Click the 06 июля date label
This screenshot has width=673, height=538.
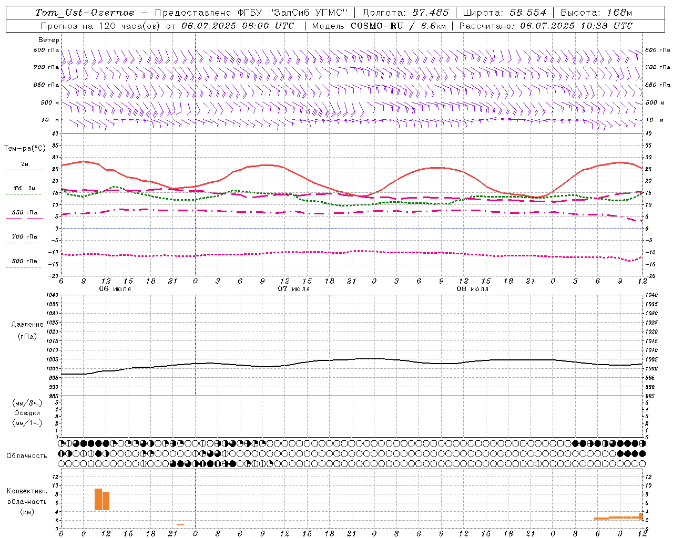(x=115, y=289)
